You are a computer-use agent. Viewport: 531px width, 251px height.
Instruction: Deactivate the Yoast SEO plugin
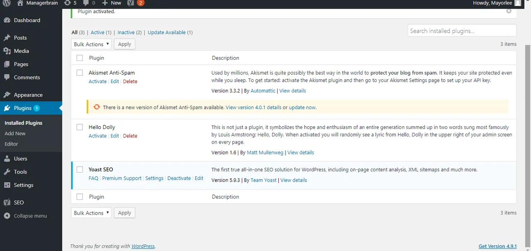[179, 178]
